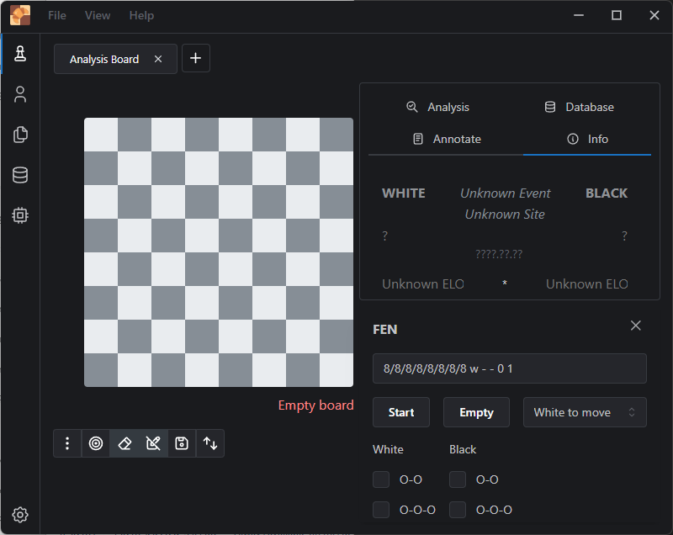The height and width of the screenshot is (535, 673).
Task: Click the target icon in board toolbar
Action: coord(96,443)
